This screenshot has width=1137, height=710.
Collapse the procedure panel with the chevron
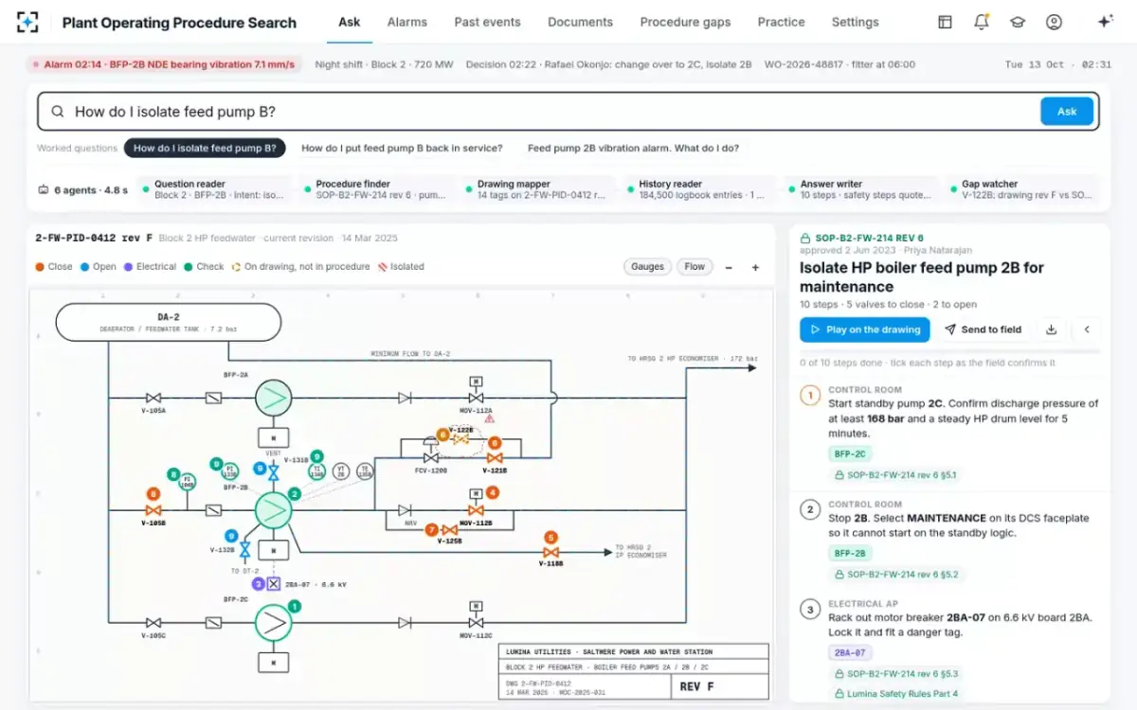(x=1087, y=329)
